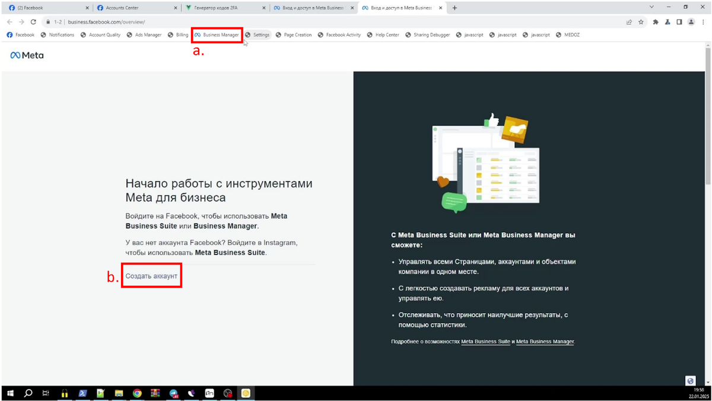The width and height of the screenshot is (712, 401).
Task: Open a new browser tab with plus button
Action: pos(455,8)
